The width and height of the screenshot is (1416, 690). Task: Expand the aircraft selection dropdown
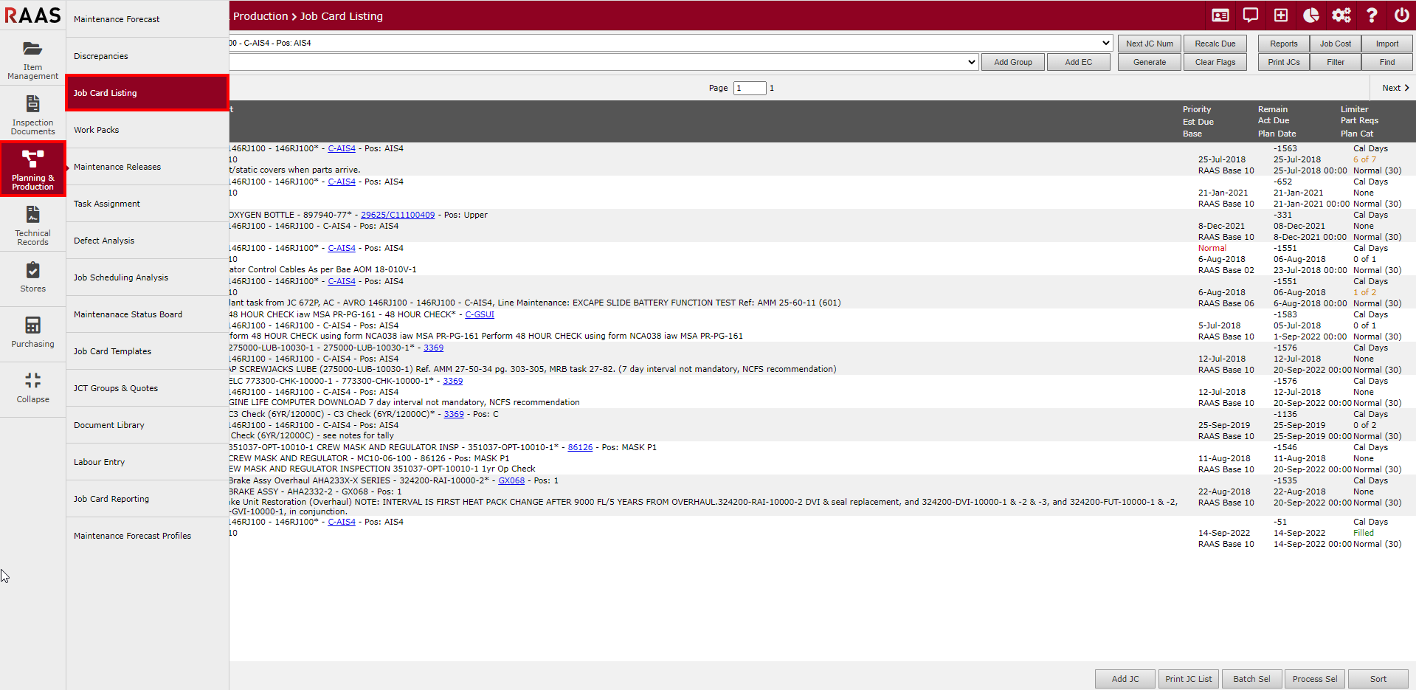pyautogui.click(x=1105, y=43)
